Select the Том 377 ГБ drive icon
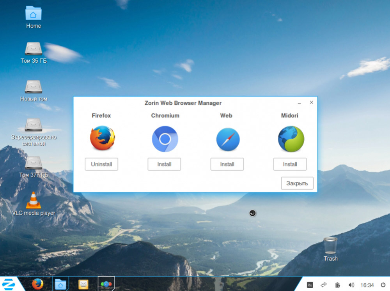Screen dimensions: 390x291 [34, 167]
